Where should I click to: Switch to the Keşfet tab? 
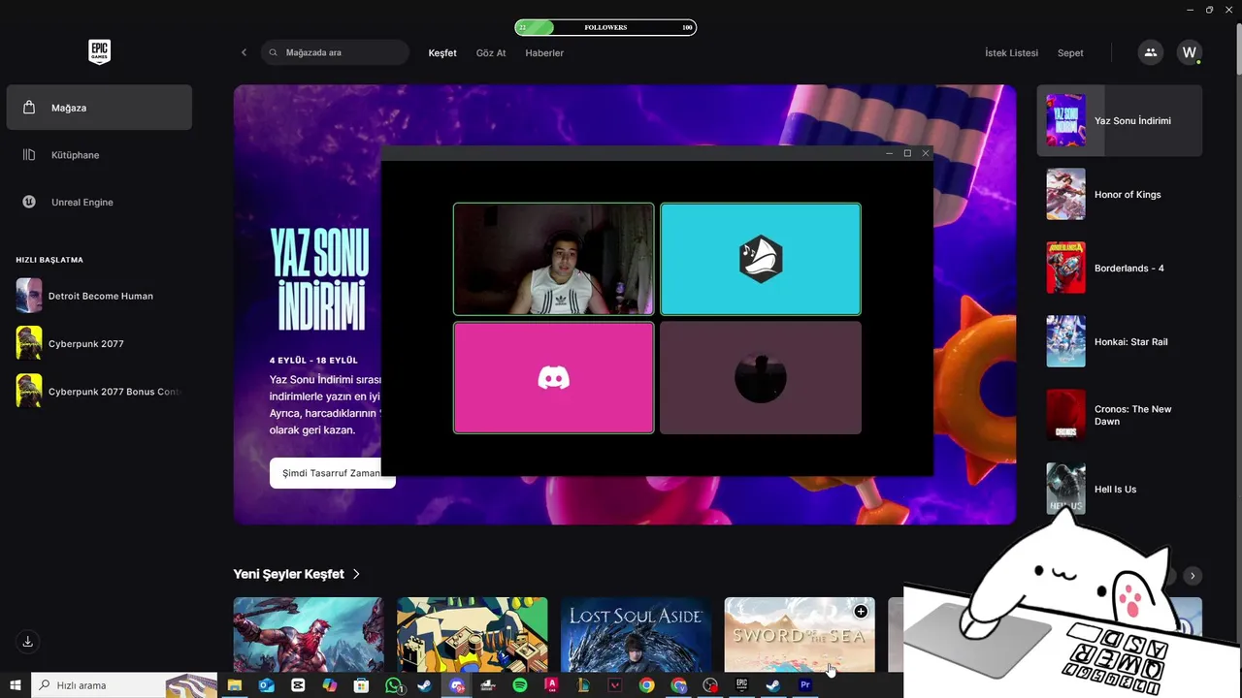pos(442,53)
